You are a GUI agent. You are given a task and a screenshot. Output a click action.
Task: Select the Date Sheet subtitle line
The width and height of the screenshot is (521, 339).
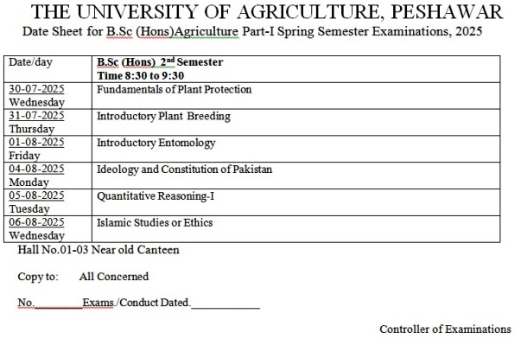(x=252, y=32)
